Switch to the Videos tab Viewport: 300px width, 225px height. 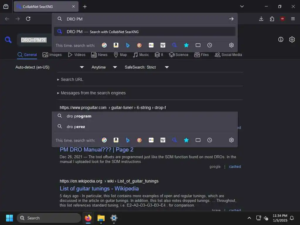click(77, 55)
